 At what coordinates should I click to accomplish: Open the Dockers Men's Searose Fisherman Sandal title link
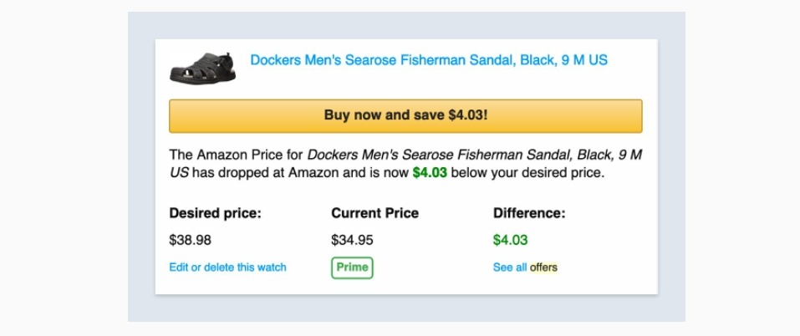point(429,60)
